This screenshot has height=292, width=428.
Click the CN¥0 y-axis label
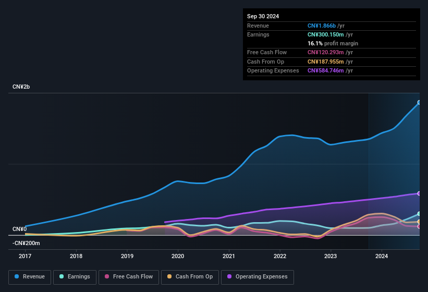[x=19, y=229]
